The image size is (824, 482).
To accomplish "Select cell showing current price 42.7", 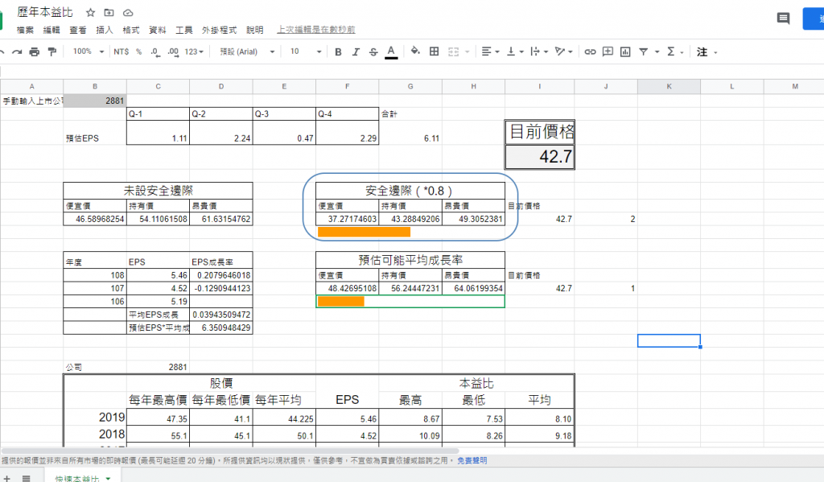I will [540, 156].
